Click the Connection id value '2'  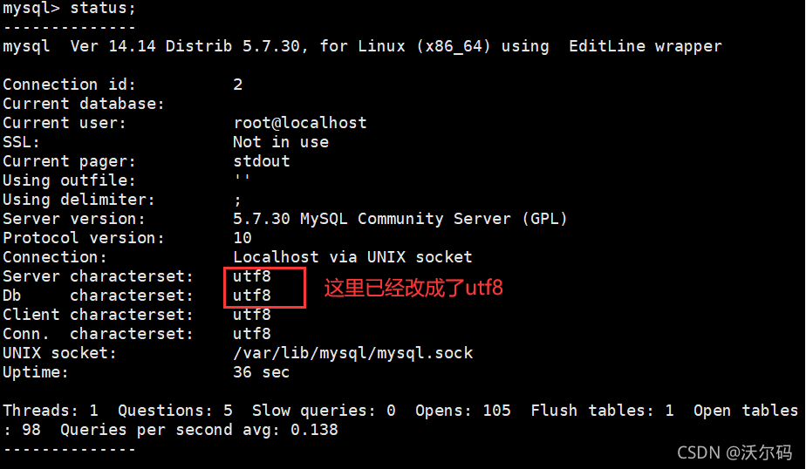tap(238, 85)
